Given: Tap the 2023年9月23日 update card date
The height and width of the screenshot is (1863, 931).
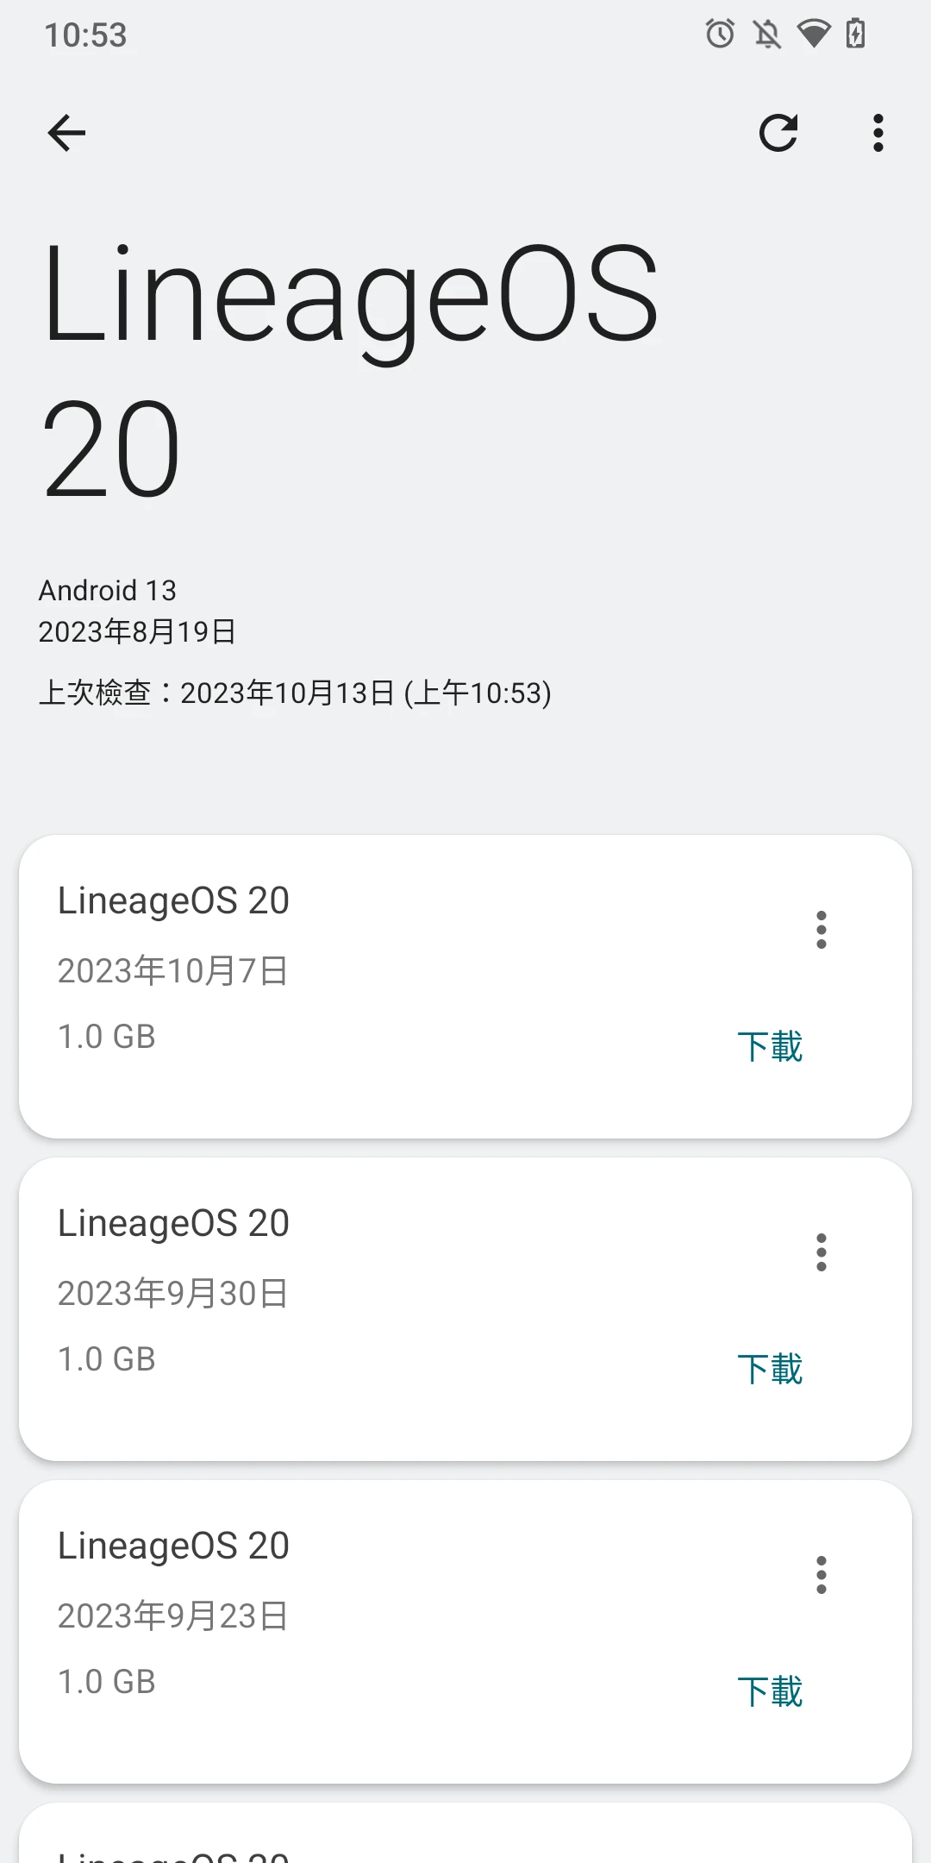Looking at the screenshot, I should 172,1615.
